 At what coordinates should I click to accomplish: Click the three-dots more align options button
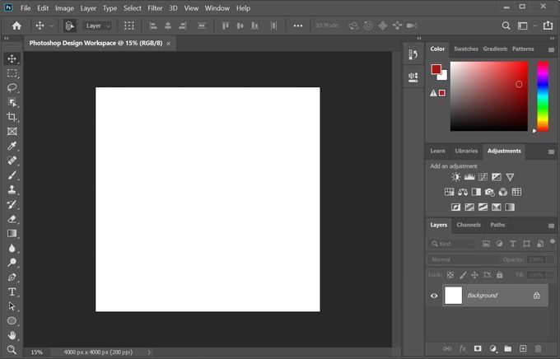point(297,26)
